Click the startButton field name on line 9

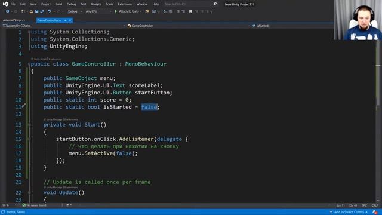(152, 93)
